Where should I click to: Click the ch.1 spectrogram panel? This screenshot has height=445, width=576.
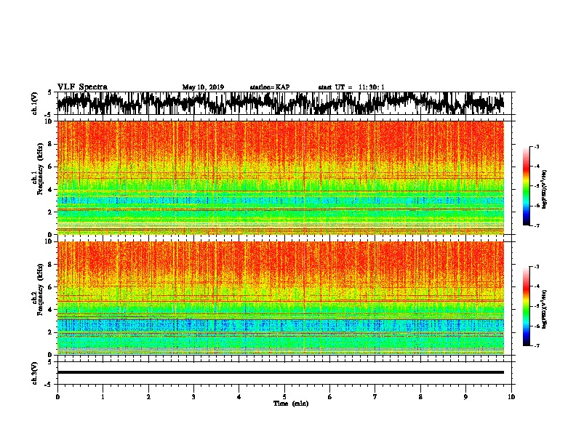pos(280,177)
